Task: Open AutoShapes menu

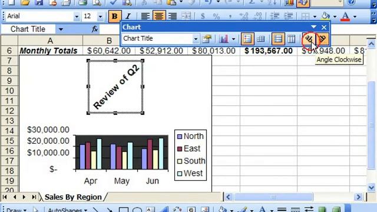Action: [x=68, y=210]
